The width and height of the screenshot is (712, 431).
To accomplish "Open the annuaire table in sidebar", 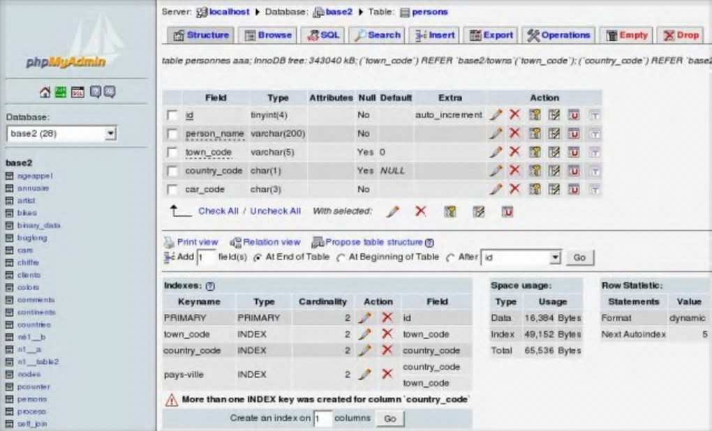I will (33, 188).
